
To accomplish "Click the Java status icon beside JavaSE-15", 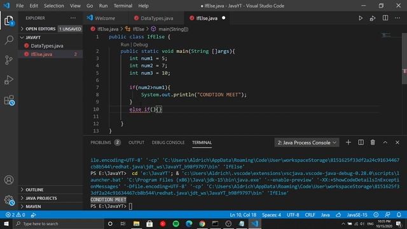I will pyautogui.click(x=376, y=215).
